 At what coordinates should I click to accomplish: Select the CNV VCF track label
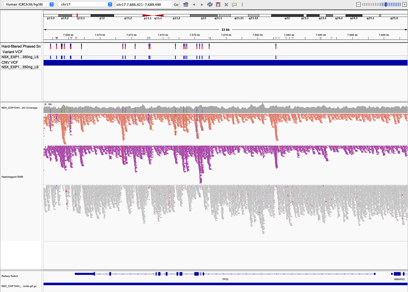coord(10,62)
